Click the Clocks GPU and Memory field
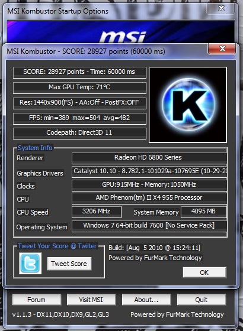Image resolution: width=243 pixels, height=331 pixels. [x=149, y=185]
